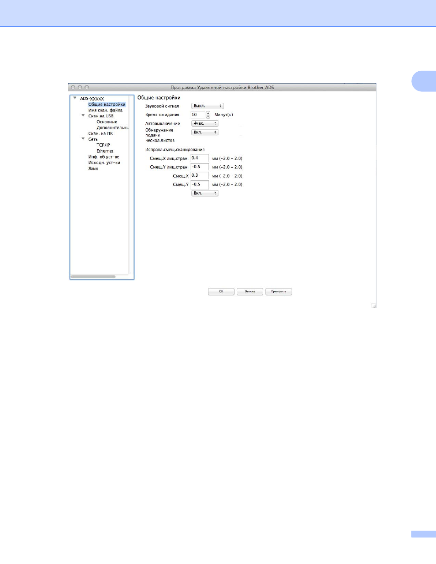Image resolution: width=436 pixels, height=564 pixels.
Task: Select the Сеть tree item
Action: (x=93, y=139)
